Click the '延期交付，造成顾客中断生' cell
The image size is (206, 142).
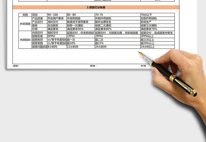[157, 33]
